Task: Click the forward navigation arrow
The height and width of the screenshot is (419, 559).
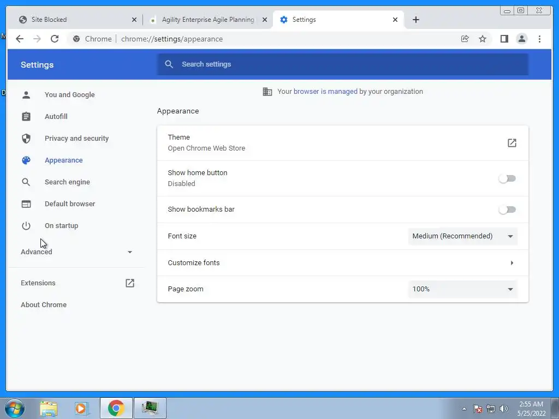Action: pos(37,39)
